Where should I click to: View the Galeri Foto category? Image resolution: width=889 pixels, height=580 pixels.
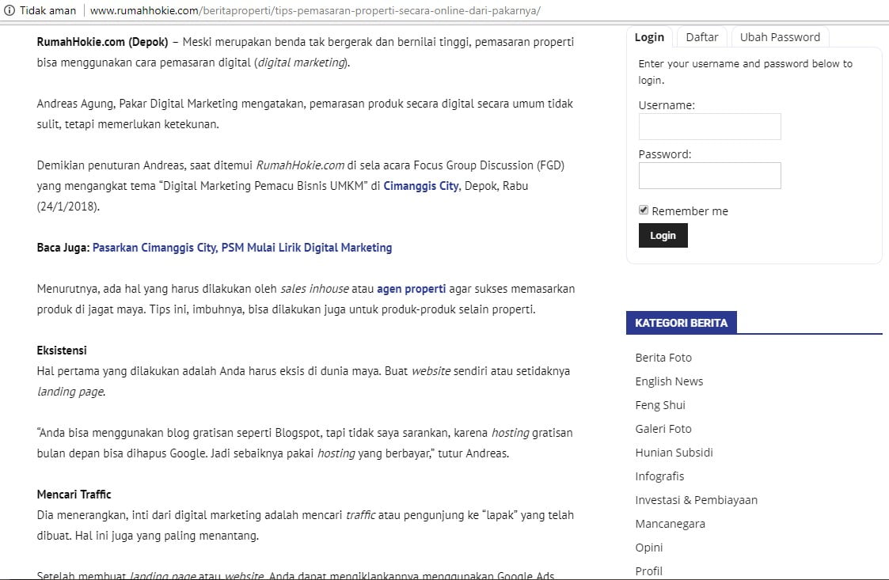point(663,429)
